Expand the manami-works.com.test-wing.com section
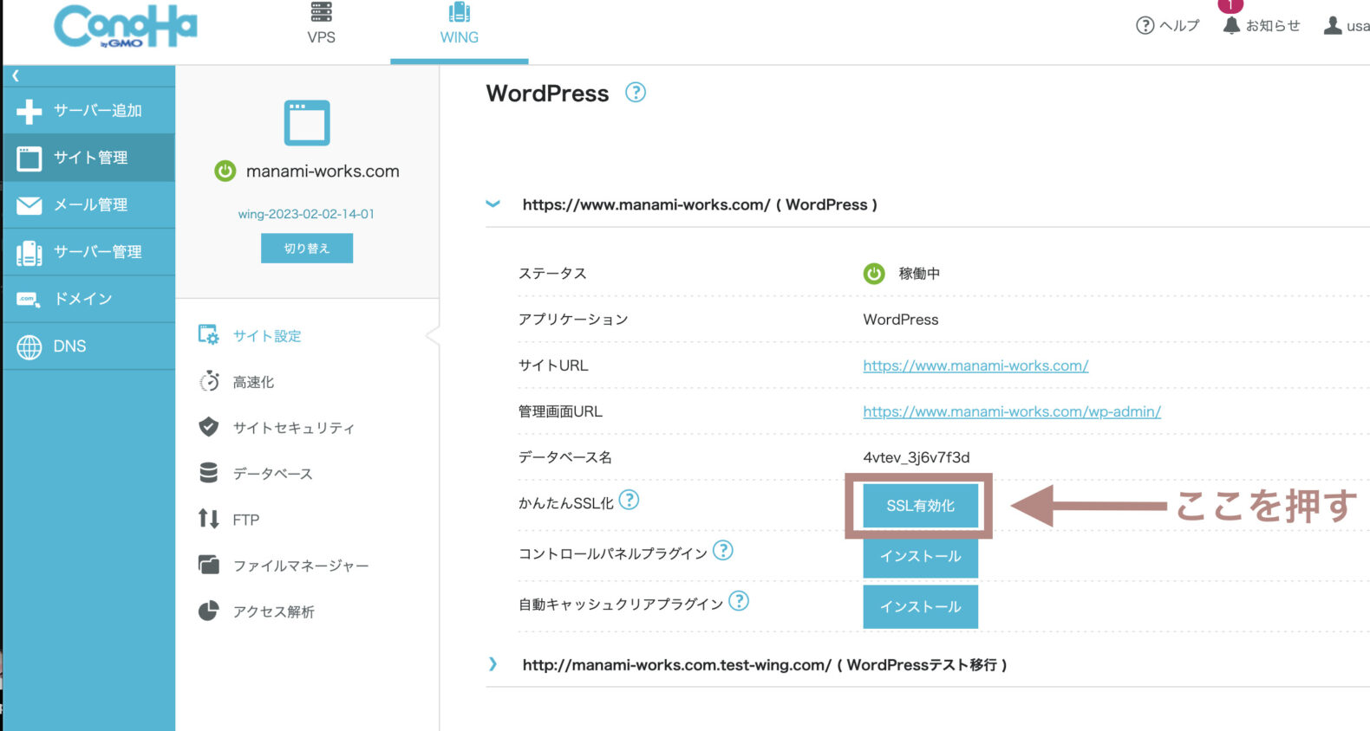 (493, 664)
